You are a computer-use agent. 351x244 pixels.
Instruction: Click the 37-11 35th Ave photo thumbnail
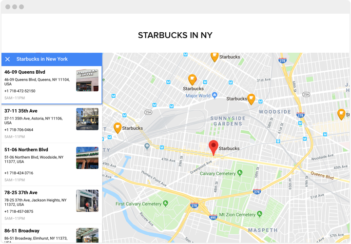click(87, 119)
